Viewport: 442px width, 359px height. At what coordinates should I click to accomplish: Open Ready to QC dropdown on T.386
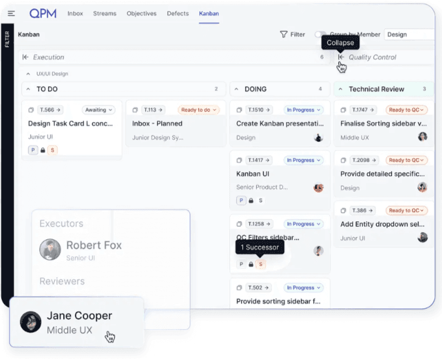tap(406, 211)
